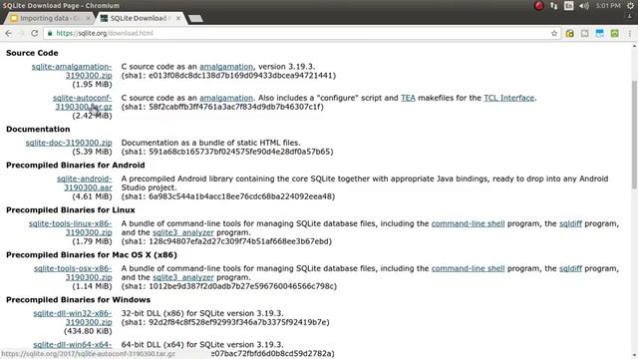Download sqlite-tools-osx-x86-3190300.zip

tap(73, 272)
